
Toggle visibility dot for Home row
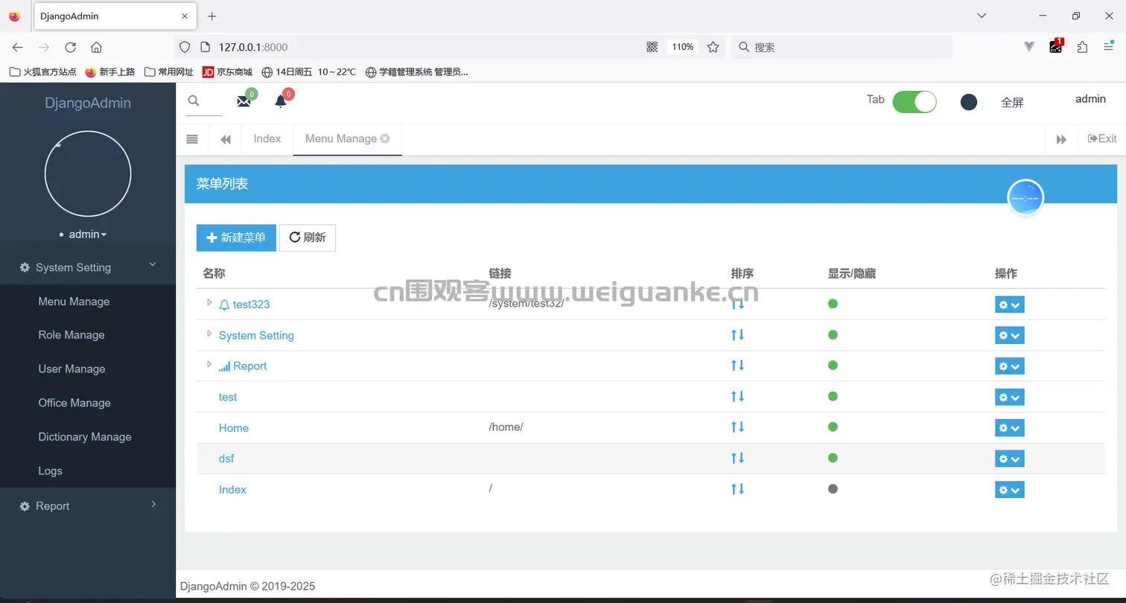pyautogui.click(x=833, y=427)
